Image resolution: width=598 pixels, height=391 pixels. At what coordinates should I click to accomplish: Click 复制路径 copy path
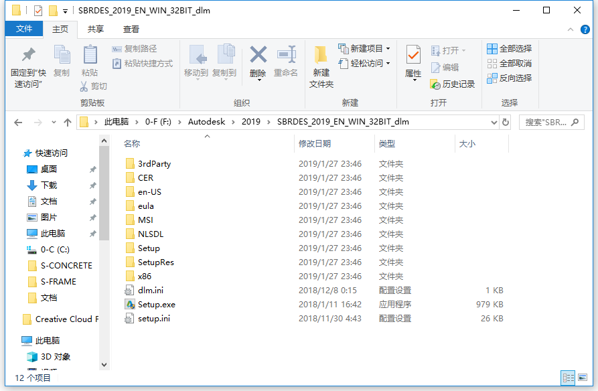pyautogui.click(x=134, y=49)
